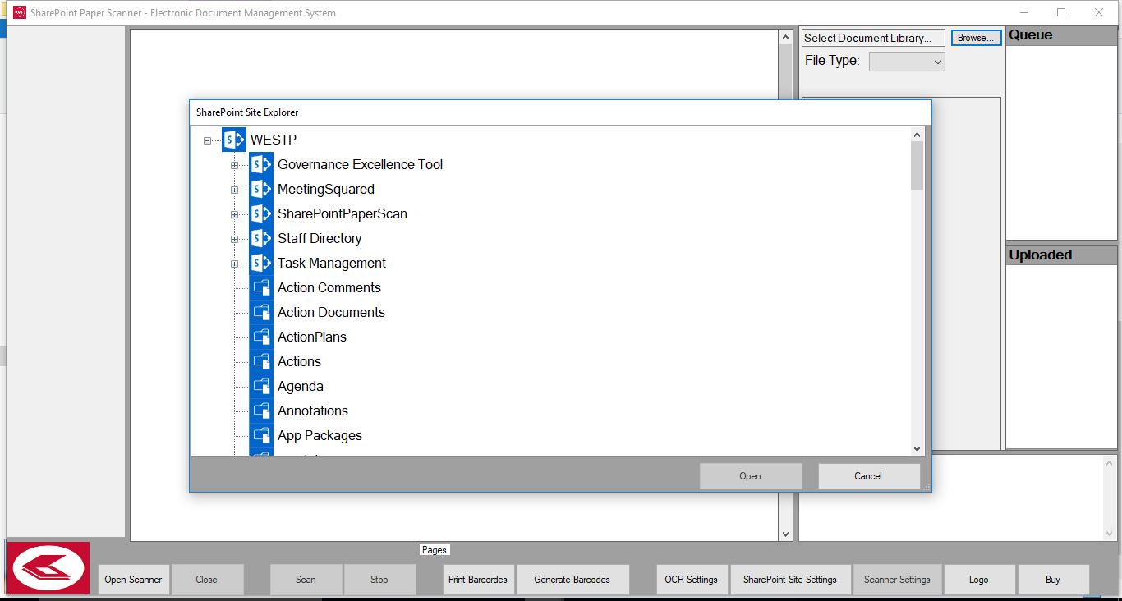Click the Staff Directory site icon
This screenshot has width=1122, height=601.
pyautogui.click(x=261, y=238)
